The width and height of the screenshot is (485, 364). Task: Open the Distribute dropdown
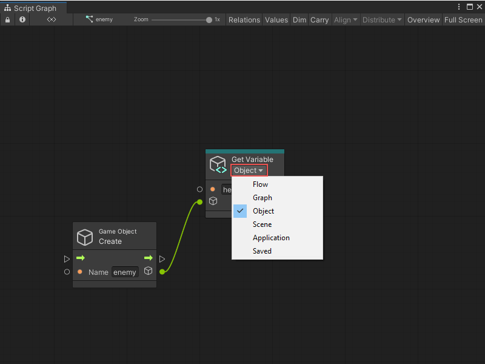tap(381, 19)
